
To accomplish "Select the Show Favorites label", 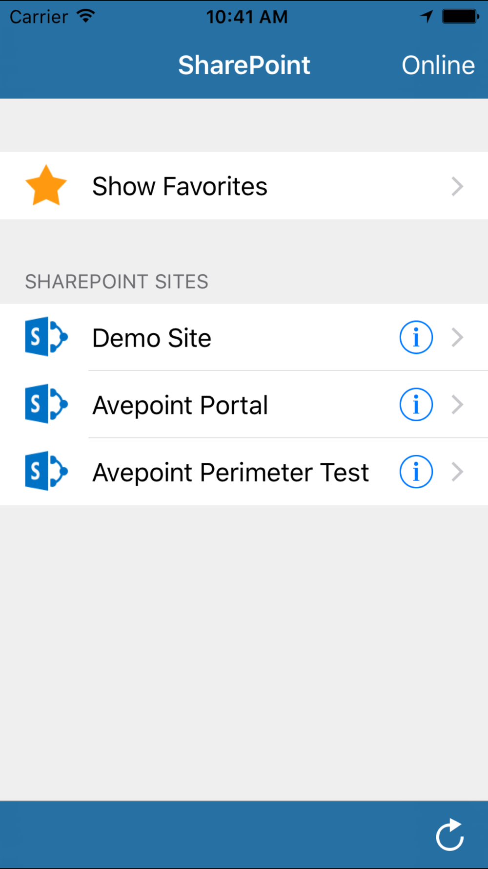I will (180, 186).
